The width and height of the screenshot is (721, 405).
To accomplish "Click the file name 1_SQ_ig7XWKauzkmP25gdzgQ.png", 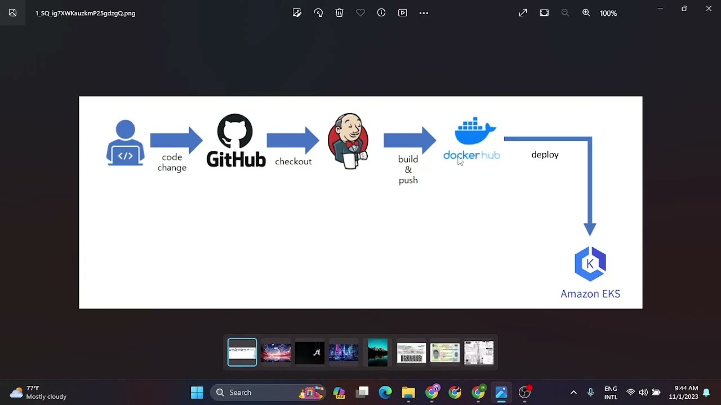I will pos(85,13).
